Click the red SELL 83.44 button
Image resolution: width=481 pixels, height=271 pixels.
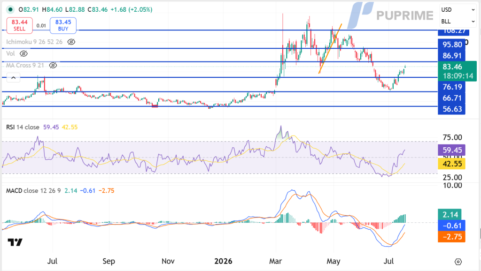pyautogui.click(x=19, y=25)
